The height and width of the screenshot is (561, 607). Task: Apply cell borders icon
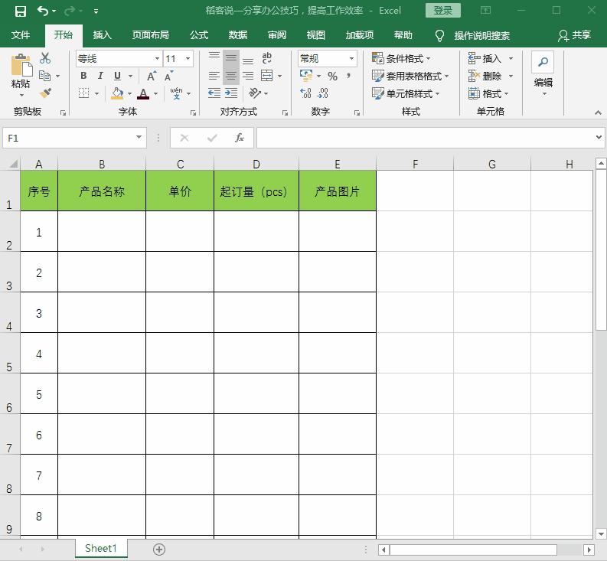click(83, 93)
